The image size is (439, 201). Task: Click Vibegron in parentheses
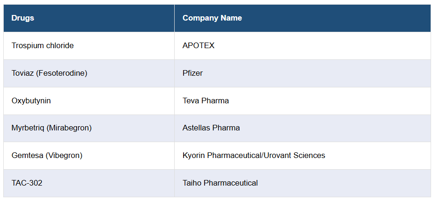click(x=64, y=156)
